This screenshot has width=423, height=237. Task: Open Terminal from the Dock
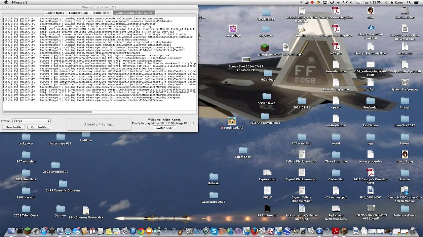[x=19, y=231]
